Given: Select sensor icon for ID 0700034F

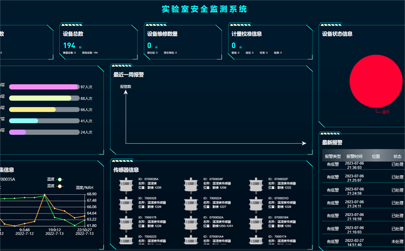Looking at the screenshot, I should click(x=190, y=185).
